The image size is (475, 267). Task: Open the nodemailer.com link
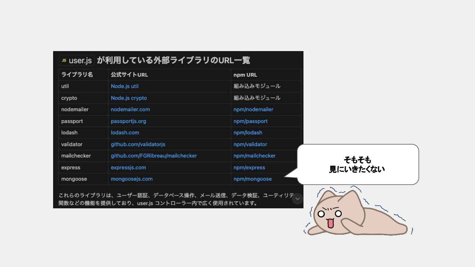130,109
